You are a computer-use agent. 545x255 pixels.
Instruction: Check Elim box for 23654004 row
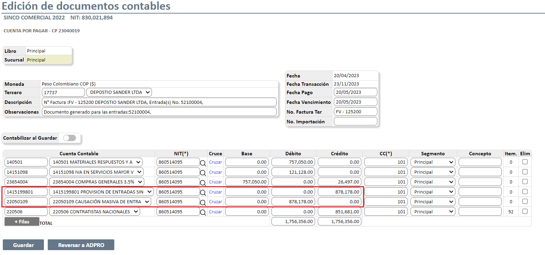pos(525,181)
